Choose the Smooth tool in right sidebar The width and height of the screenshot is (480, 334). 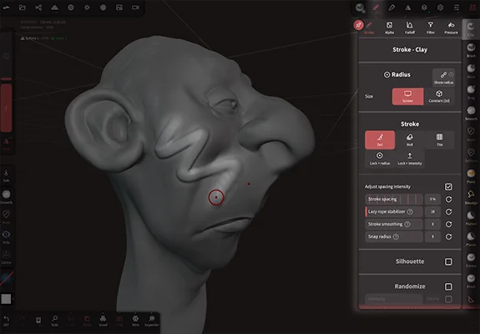[471, 113]
